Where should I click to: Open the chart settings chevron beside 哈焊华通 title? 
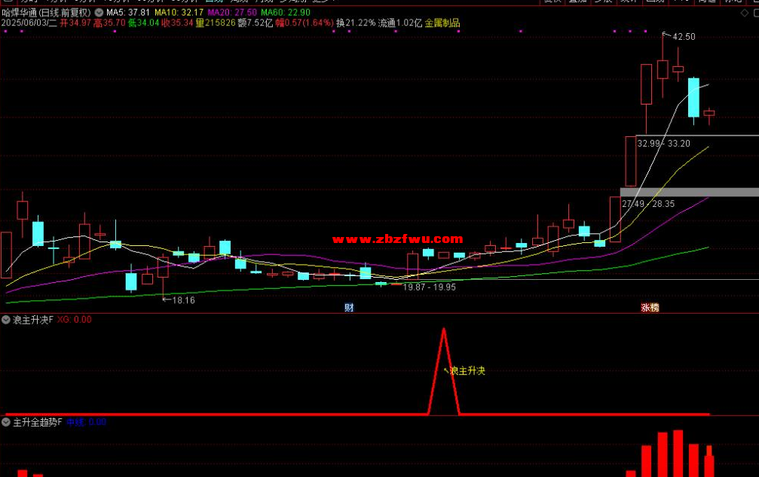click(x=99, y=13)
